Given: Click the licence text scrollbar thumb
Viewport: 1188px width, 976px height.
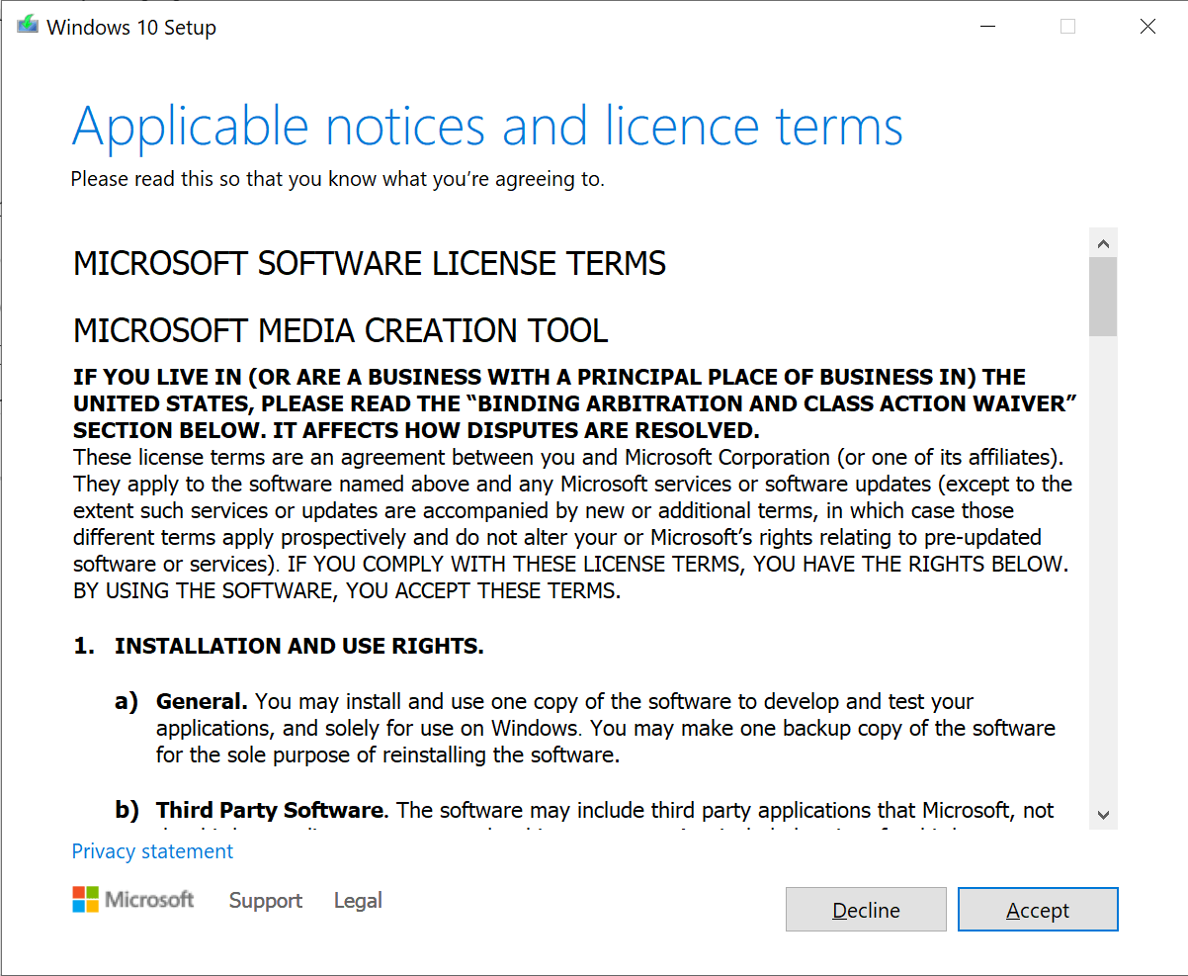Looking at the screenshot, I should tap(1104, 297).
